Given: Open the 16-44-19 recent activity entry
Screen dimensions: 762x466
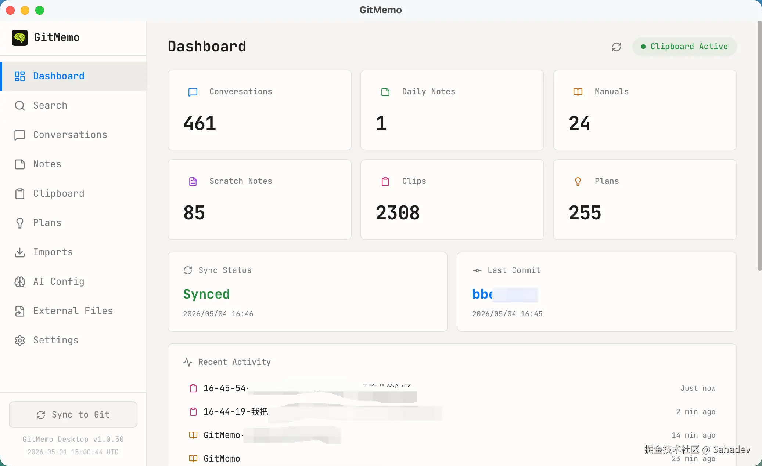Looking at the screenshot, I should tap(452, 412).
